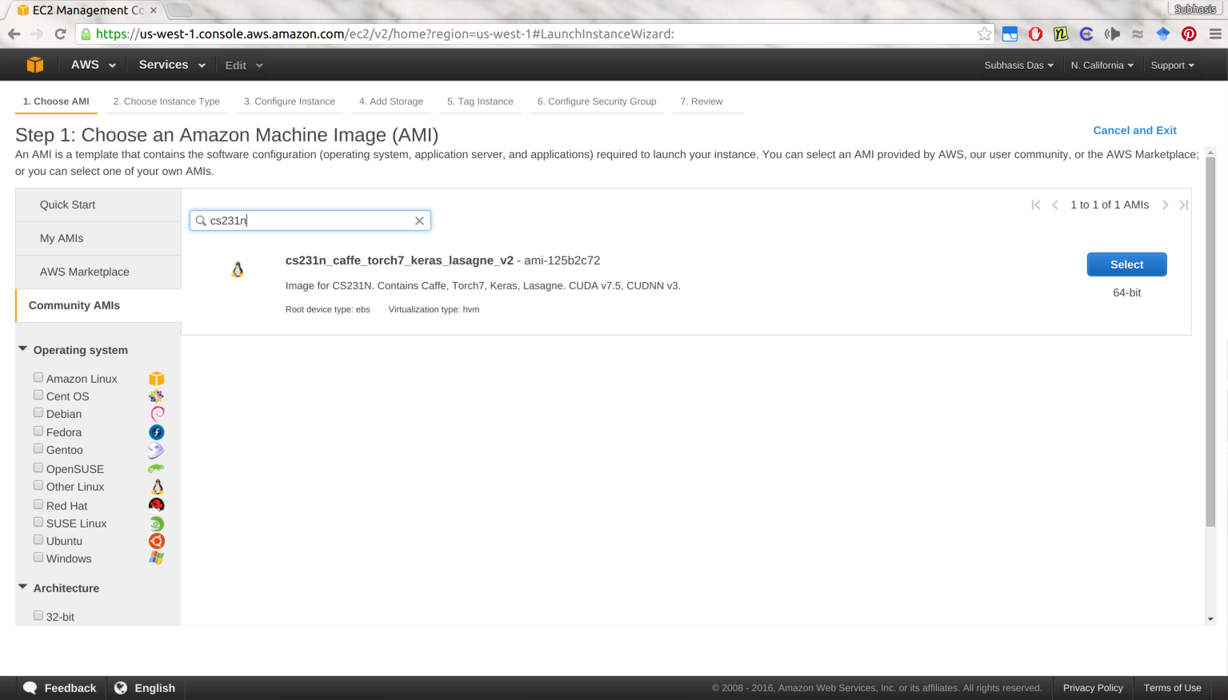This screenshot has height=700, width=1228.
Task: Tick the 32-bit architecture checkbox
Action: pos(38,615)
